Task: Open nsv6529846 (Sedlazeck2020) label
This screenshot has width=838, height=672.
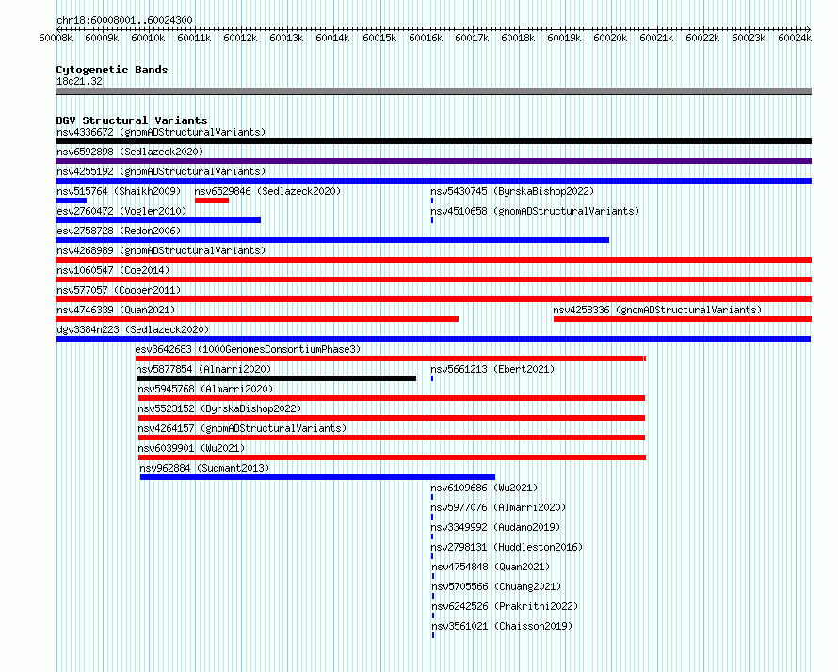Action: 267,191
